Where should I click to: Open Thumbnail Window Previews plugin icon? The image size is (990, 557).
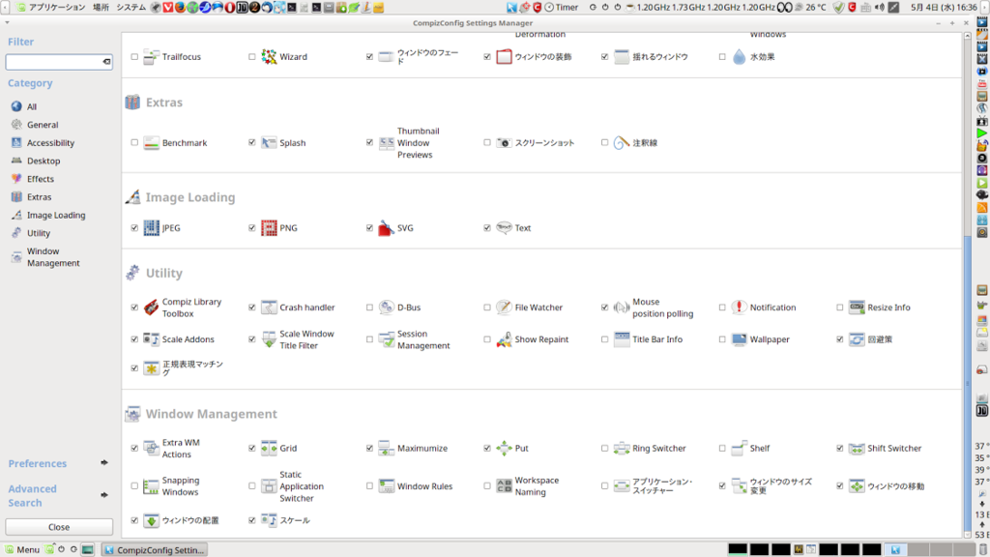pos(387,143)
